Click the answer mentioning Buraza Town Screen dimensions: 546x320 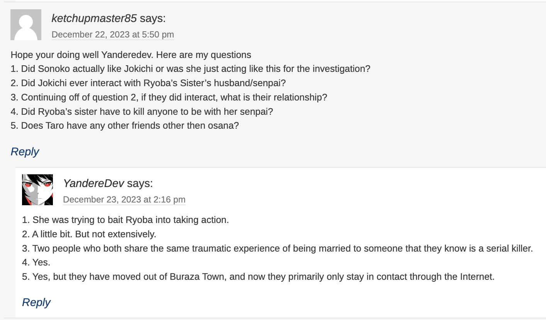pos(258,277)
